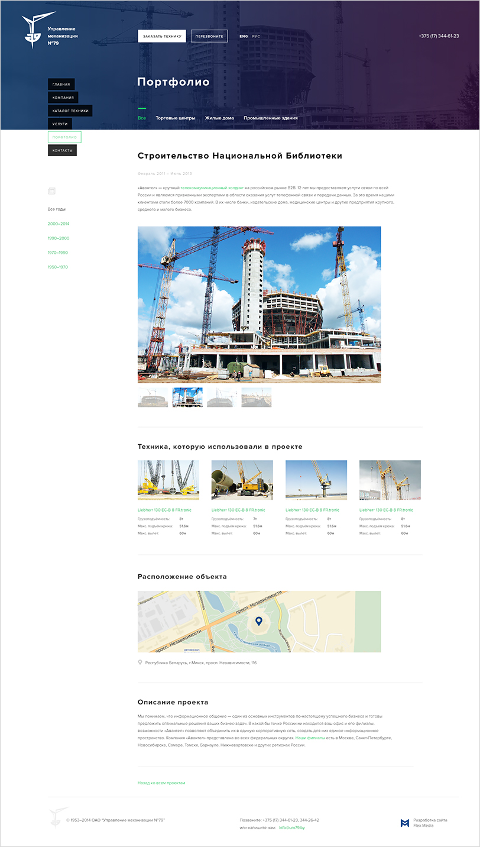Image resolution: width=480 pixels, height=847 pixels.
Task: Go to the Контакты menu item
Action: click(x=62, y=150)
